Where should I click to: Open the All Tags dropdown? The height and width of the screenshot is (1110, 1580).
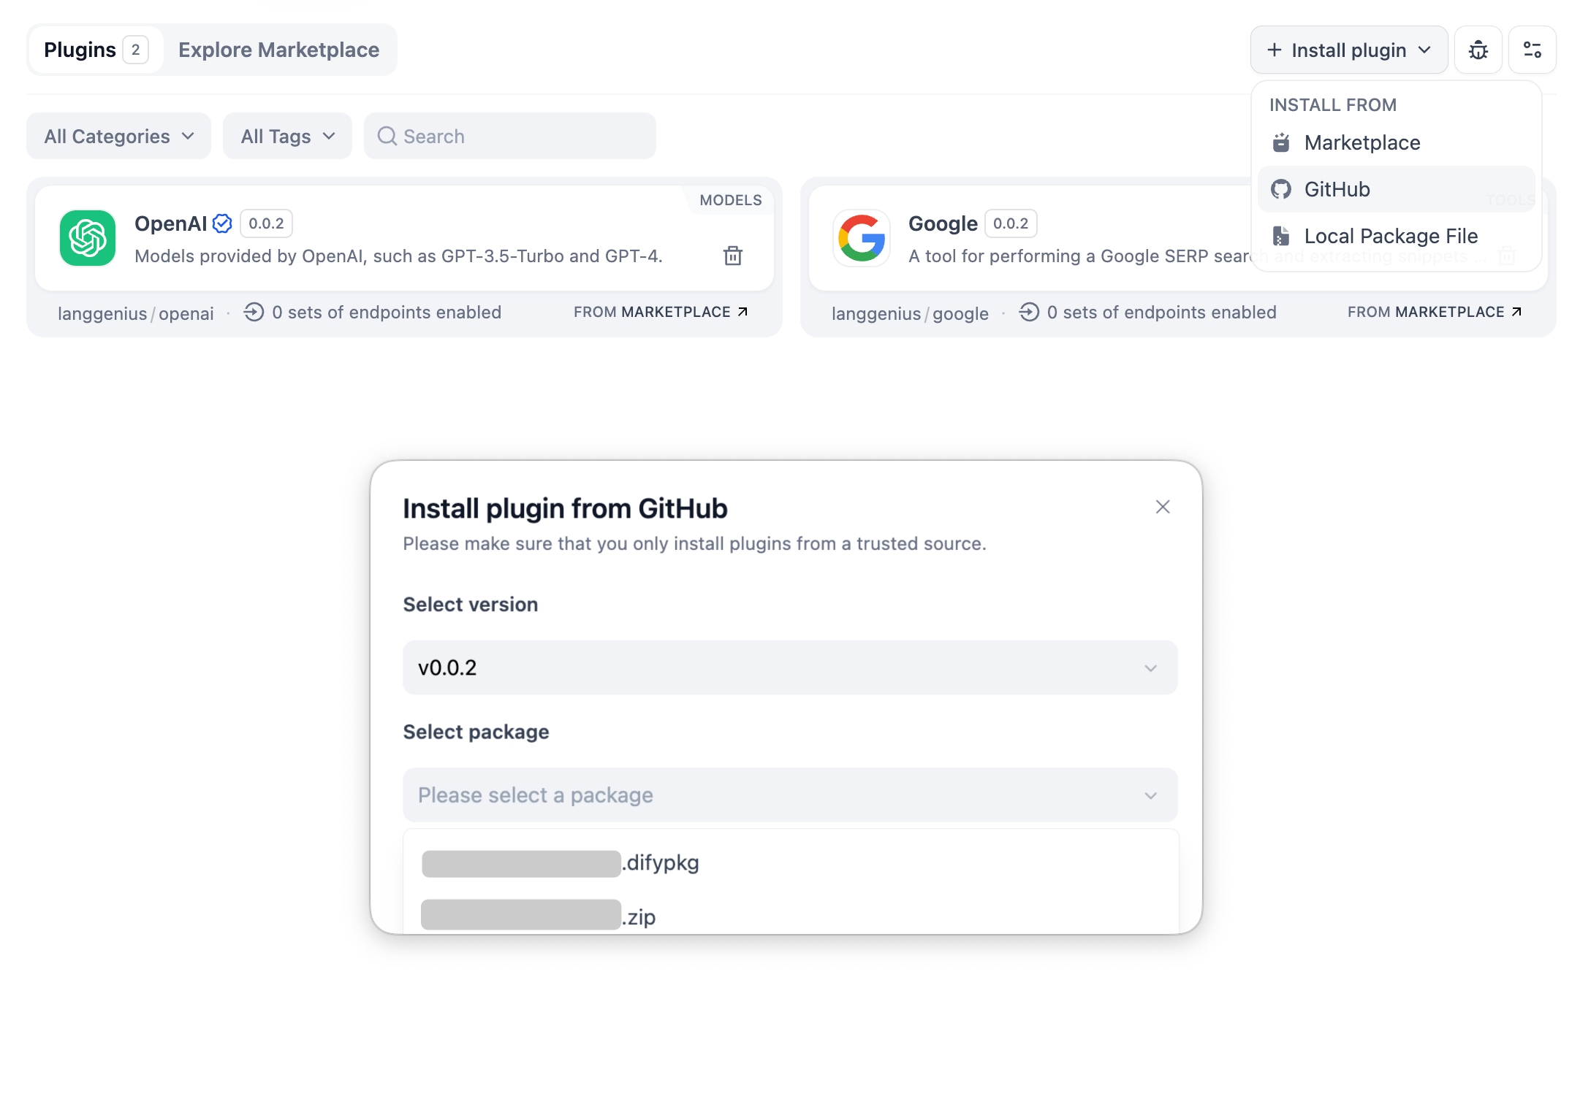[287, 137]
